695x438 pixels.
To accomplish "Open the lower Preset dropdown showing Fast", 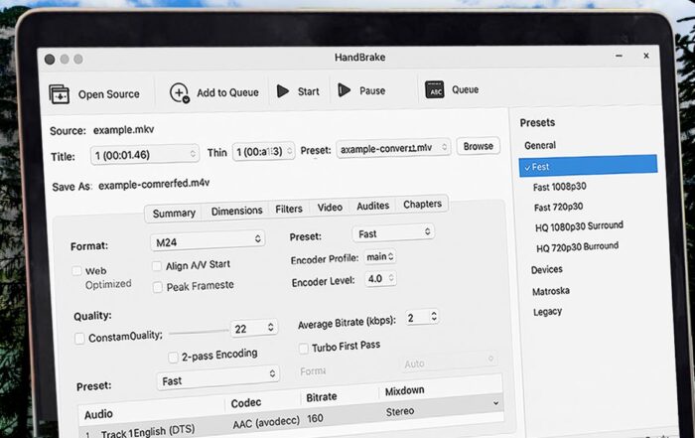I will pyautogui.click(x=218, y=377).
